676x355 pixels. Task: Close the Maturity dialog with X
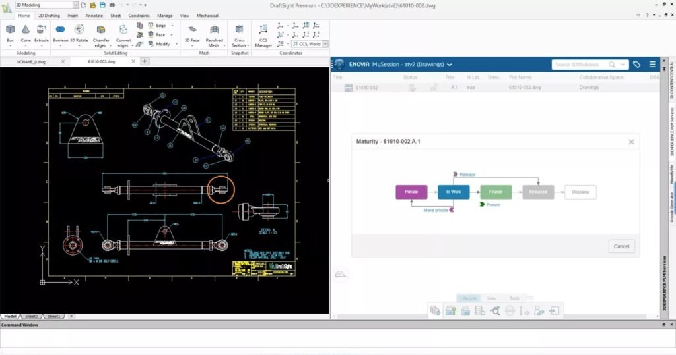(631, 142)
